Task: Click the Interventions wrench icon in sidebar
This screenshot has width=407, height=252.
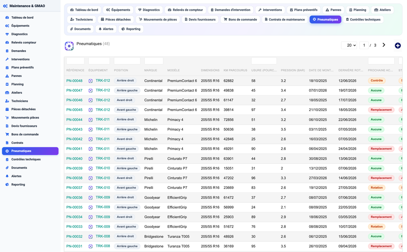Action: [7, 59]
